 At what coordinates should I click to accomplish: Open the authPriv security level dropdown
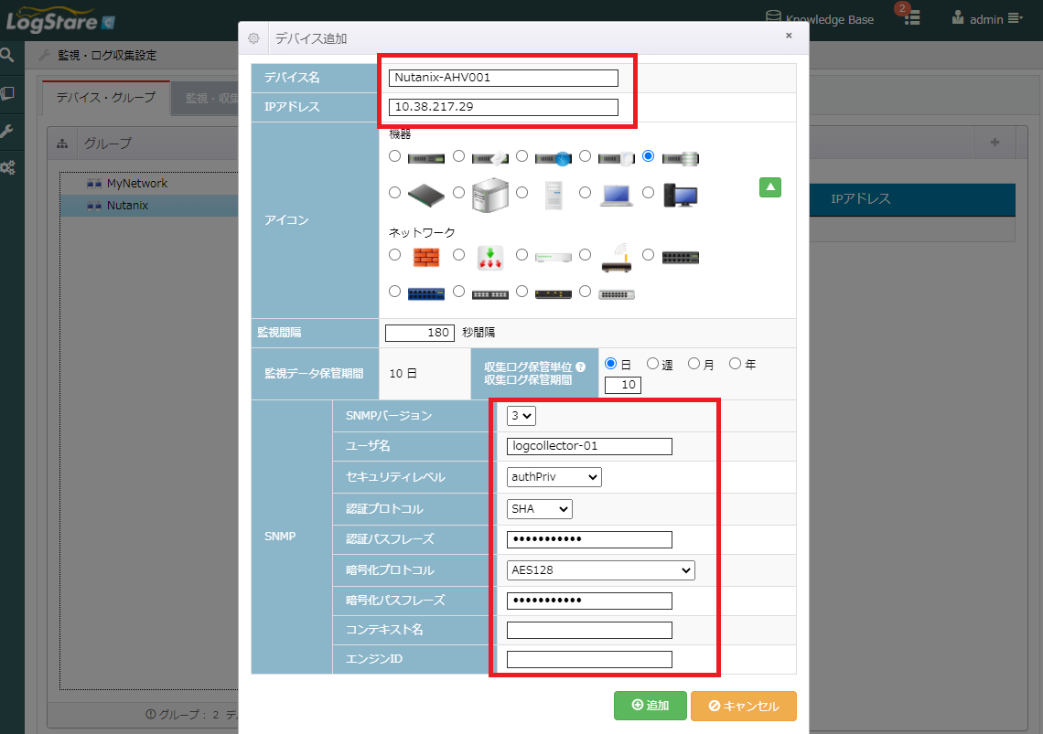[x=554, y=477]
